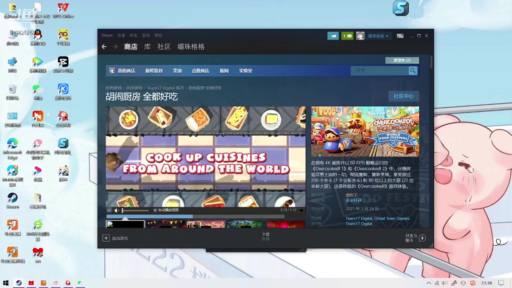Click Team17 Digital 系列 breadcrumb link
Screen dimensions: 512x288
(165, 88)
